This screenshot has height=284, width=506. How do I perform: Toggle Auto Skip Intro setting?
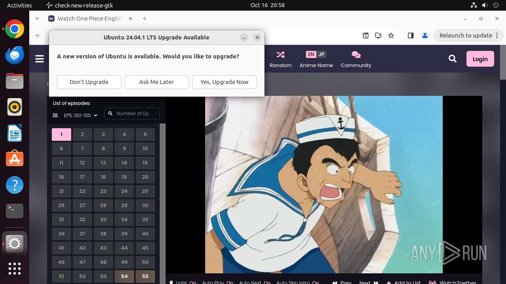(x=298, y=282)
